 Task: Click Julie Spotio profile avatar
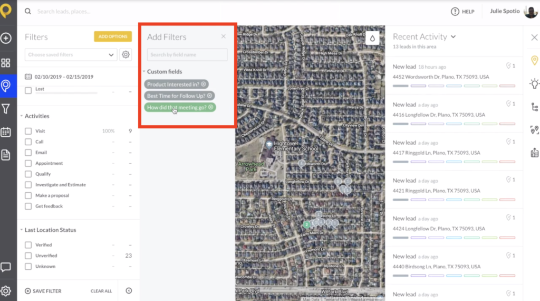[x=531, y=12]
